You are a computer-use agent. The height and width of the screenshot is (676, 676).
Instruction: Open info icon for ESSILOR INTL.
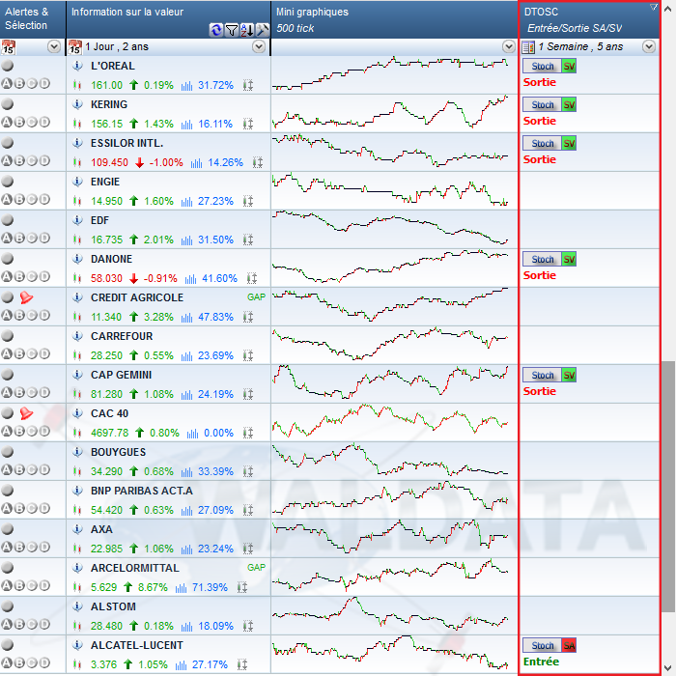(x=77, y=143)
